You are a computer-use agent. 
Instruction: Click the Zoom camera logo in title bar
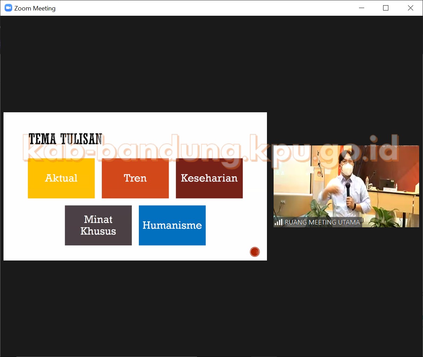click(8, 8)
